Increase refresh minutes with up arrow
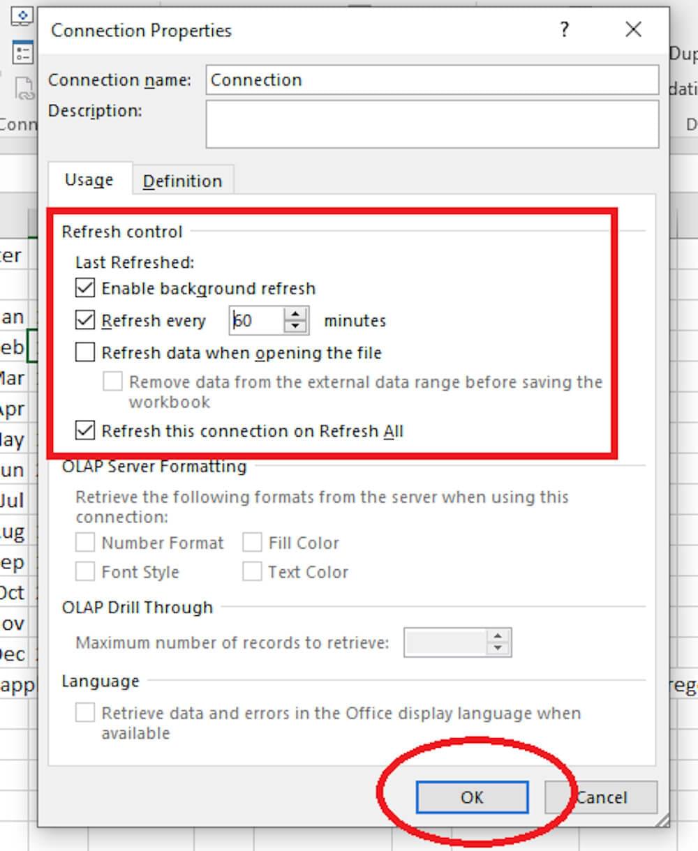 (x=296, y=314)
